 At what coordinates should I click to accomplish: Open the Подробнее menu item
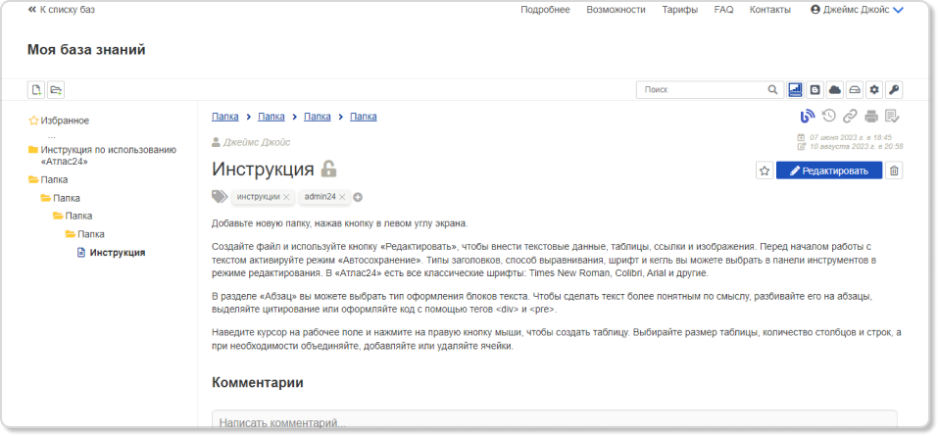[x=545, y=10]
